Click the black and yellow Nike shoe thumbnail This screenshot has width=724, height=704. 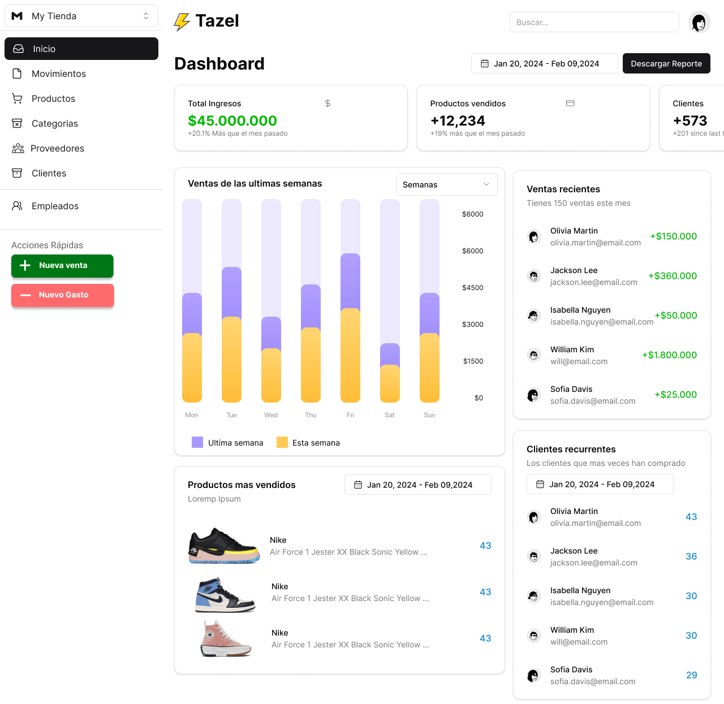[x=224, y=546]
